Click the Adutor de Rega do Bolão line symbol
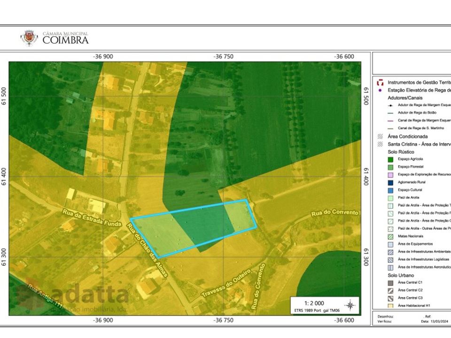 point(390,113)
